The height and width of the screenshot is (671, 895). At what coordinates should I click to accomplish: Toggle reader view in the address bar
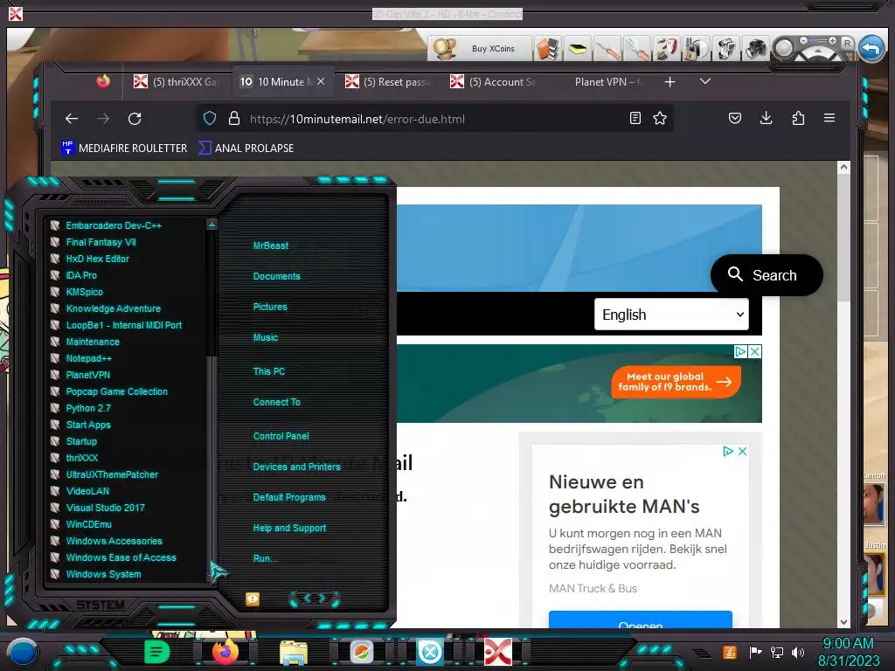tap(635, 118)
